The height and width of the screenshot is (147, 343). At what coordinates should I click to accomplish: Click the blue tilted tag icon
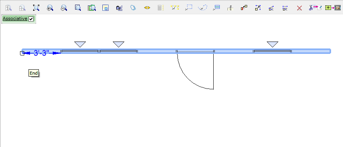tap(133, 8)
